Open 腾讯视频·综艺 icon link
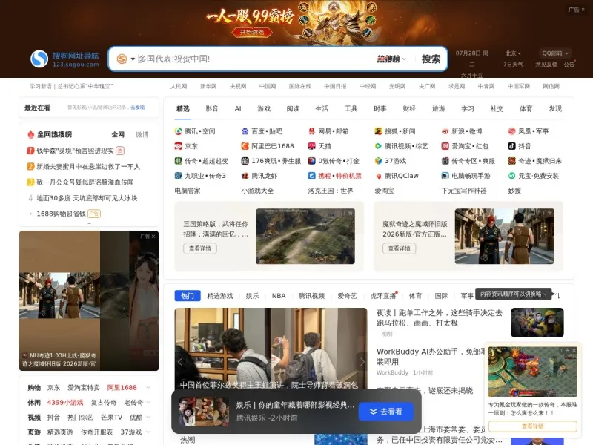 tap(378, 146)
